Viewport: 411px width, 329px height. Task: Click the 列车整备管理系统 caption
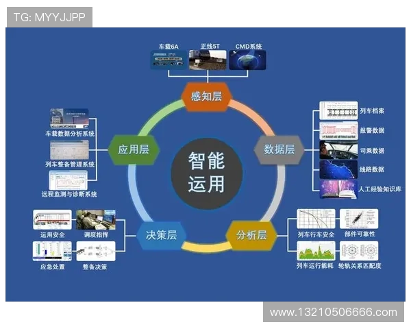tap(70, 164)
